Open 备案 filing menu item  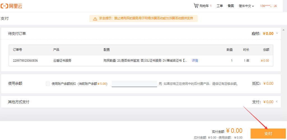[231, 6]
